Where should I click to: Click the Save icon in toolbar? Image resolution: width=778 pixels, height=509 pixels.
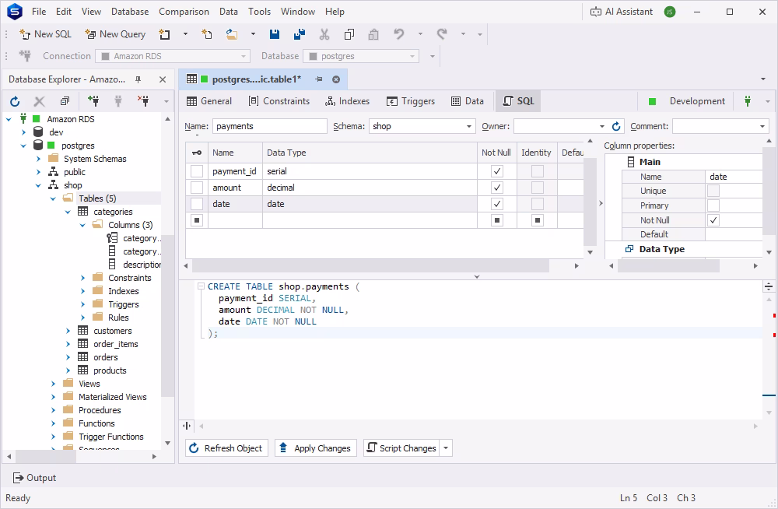(x=275, y=33)
